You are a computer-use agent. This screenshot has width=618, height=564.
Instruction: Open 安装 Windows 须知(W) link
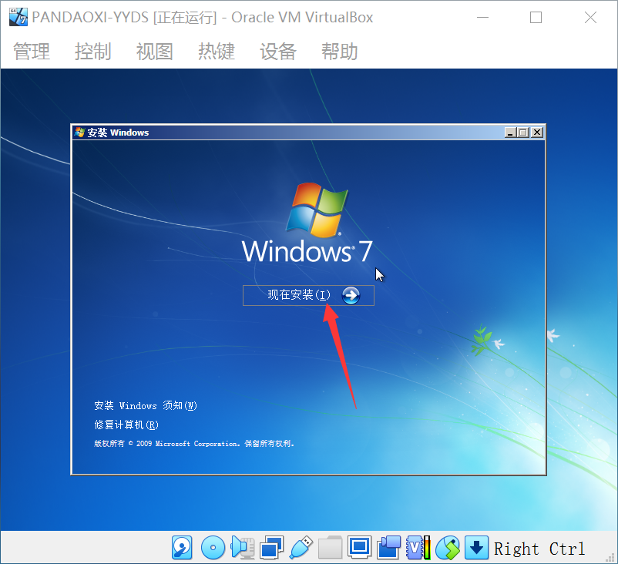pyautogui.click(x=146, y=405)
